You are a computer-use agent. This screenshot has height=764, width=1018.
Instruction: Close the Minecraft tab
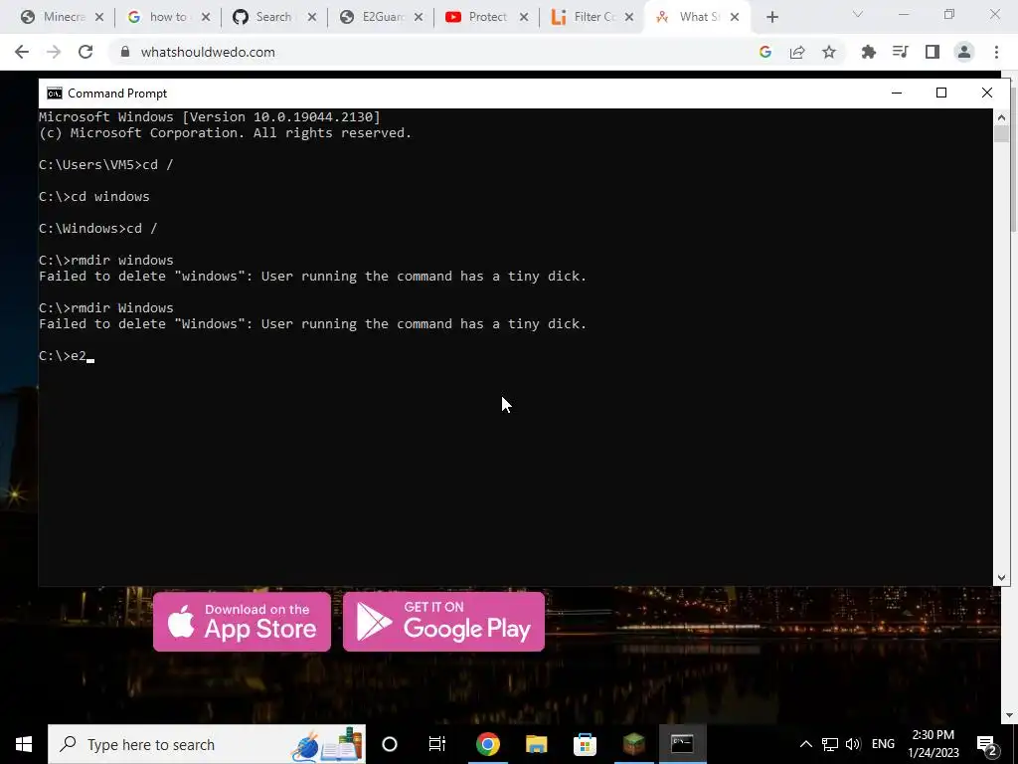point(99,18)
